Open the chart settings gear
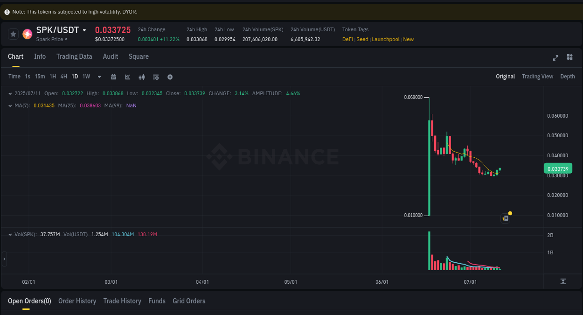Viewport: 583px width, 315px height. 170,77
